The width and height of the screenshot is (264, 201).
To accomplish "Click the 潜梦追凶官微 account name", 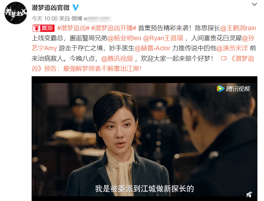I will (50, 8).
